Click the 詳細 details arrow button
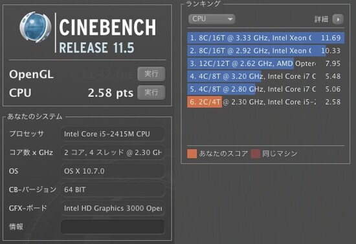Viewport: 356px width, 244px height. click(338, 19)
